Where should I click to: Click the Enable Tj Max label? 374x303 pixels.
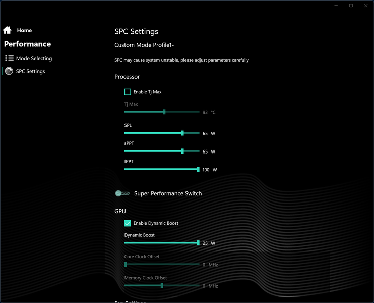[147, 92]
